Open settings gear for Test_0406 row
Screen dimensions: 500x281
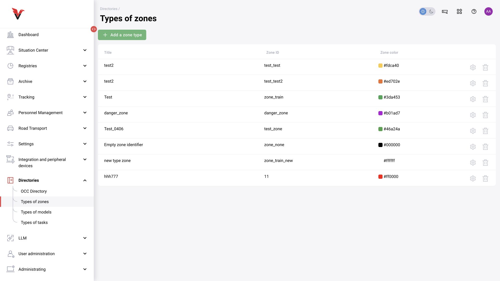click(473, 131)
